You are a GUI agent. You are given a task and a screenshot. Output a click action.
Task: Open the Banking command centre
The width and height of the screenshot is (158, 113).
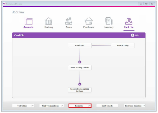[49, 23]
